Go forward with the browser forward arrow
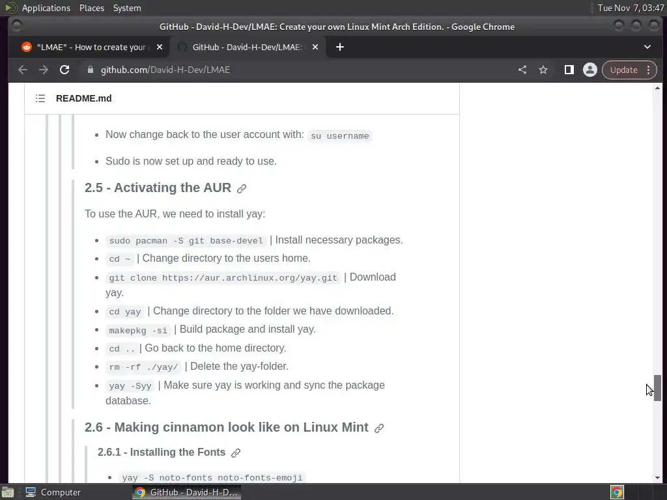Image resolution: width=667 pixels, height=500 pixels. [44, 70]
